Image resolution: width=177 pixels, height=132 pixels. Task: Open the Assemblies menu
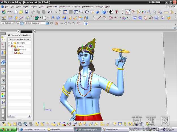[x=52, y=7]
